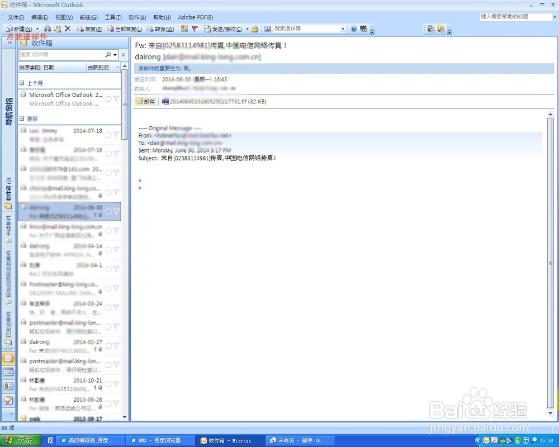
Task: Click the 收件箱 (3) vertical navigation button
Action: [x=8, y=193]
